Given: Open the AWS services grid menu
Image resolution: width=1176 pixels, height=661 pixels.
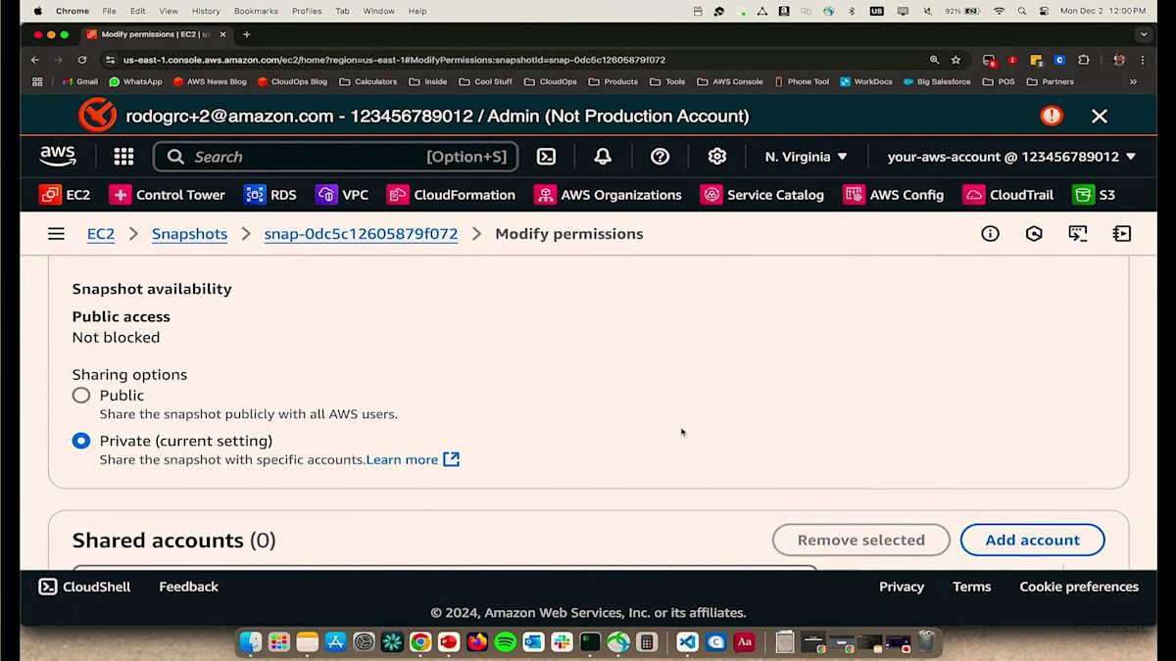Looking at the screenshot, I should 123,157.
